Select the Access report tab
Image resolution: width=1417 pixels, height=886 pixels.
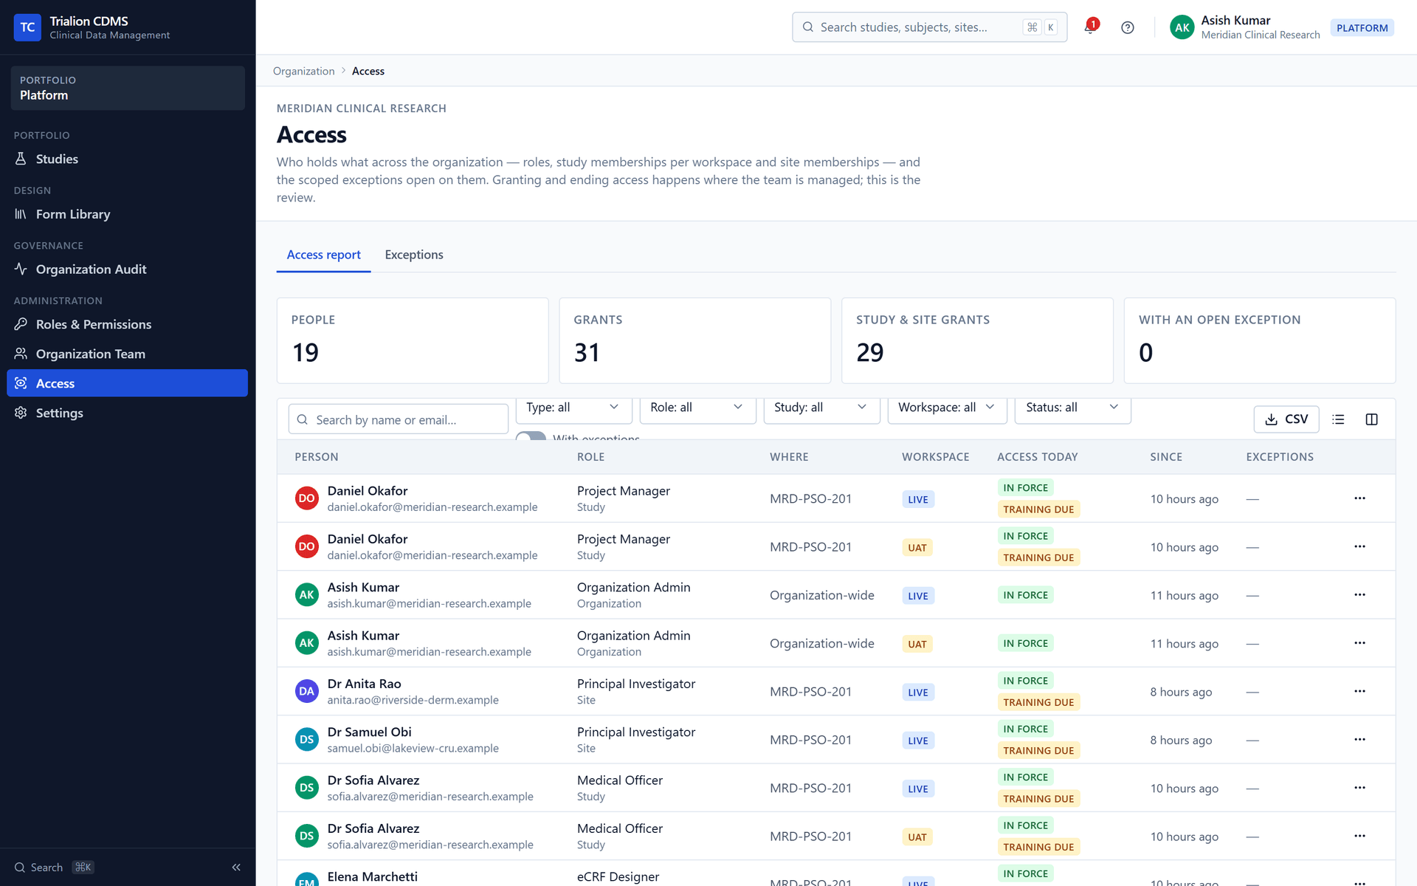pos(323,255)
